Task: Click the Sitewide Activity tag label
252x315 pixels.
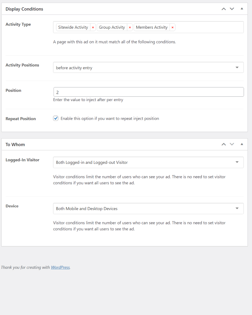Action: [73, 27]
